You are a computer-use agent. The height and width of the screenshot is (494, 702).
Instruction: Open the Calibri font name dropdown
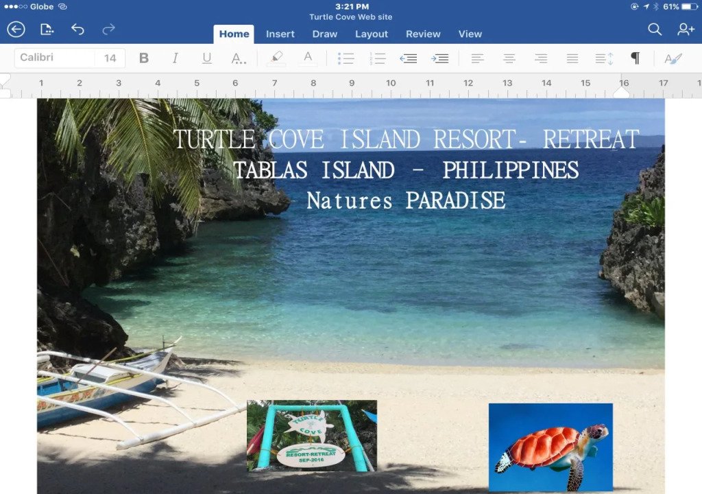[55, 58]
